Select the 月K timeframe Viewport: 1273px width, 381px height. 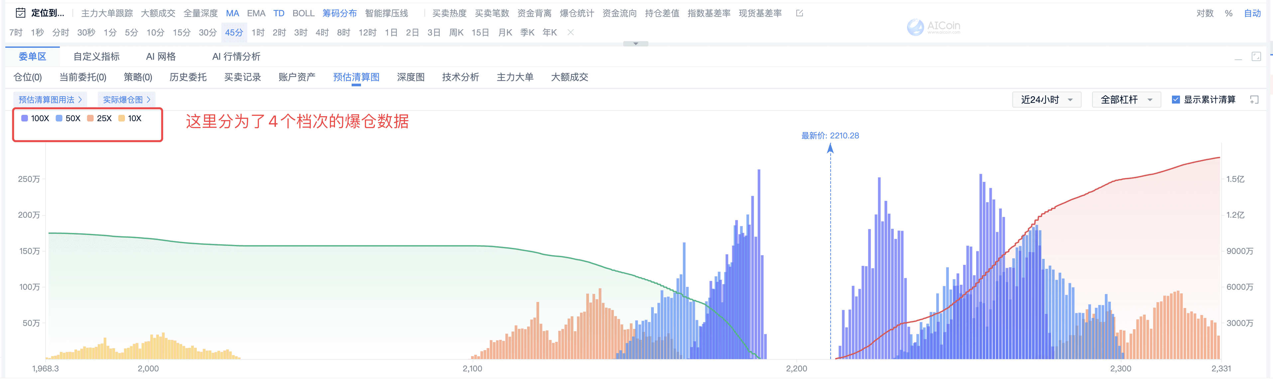click(505, 33)
